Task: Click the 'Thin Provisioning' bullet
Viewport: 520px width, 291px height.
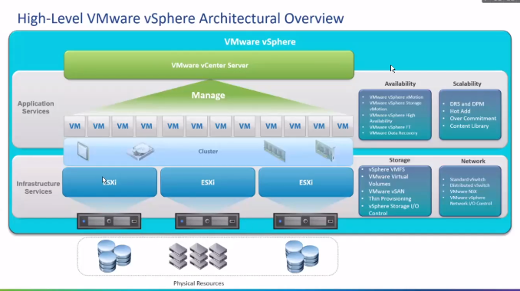Action: click(x=390, y=199)
